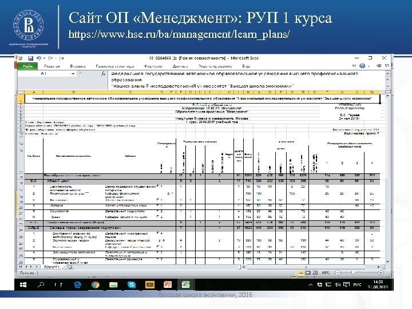412x309 pixels.
Task: Switch to the Вставка ribbon tab
Action: 78,66
